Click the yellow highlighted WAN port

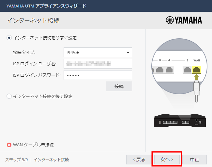pos(197,70)
